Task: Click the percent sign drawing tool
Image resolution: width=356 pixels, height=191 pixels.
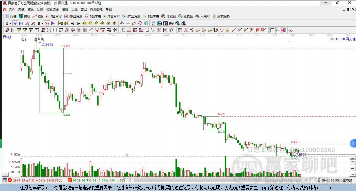Action: [192, 30]
